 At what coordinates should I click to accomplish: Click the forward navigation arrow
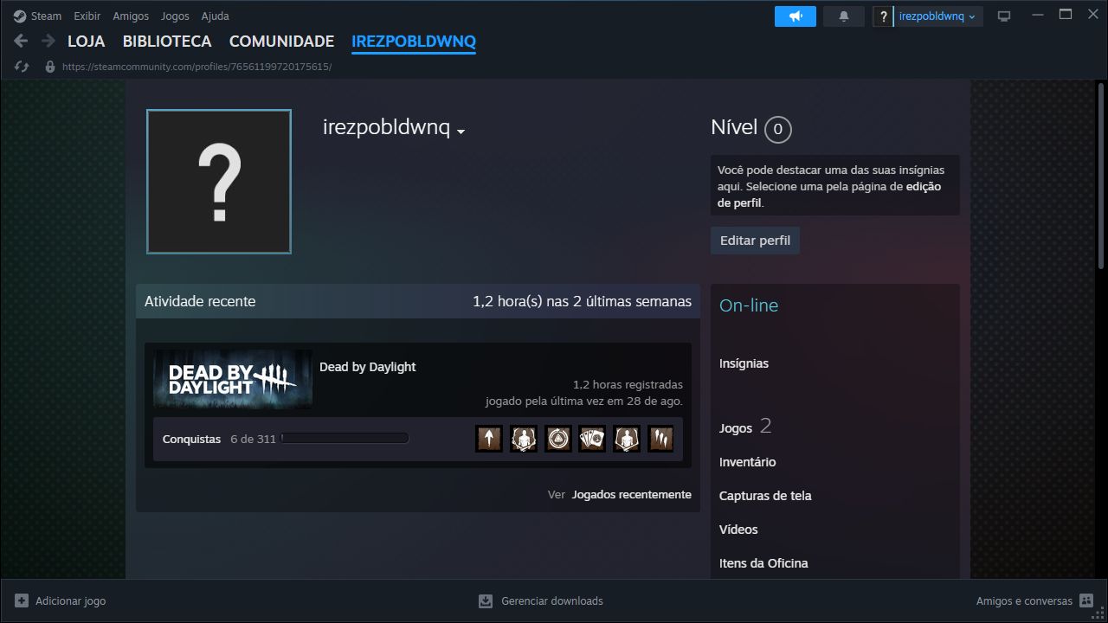(48, 41)
